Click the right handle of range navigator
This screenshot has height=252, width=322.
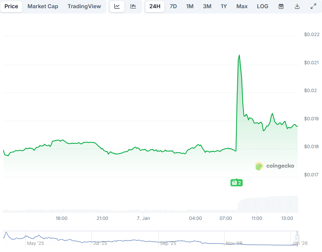[297, 238]
